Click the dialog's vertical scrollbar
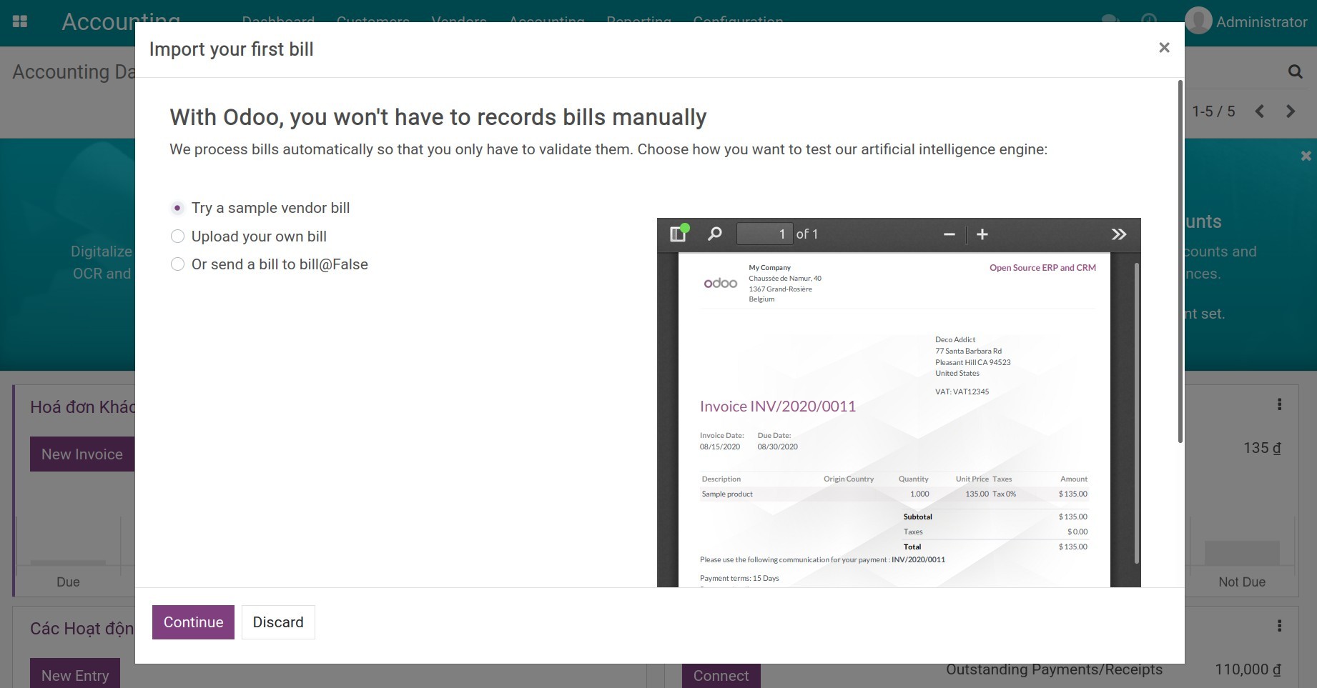The width and height of the screenshot is (1317, 688). coord(1180,261)
